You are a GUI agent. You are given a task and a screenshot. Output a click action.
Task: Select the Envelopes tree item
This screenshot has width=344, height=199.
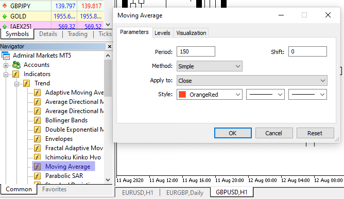[x=59, y=139]
